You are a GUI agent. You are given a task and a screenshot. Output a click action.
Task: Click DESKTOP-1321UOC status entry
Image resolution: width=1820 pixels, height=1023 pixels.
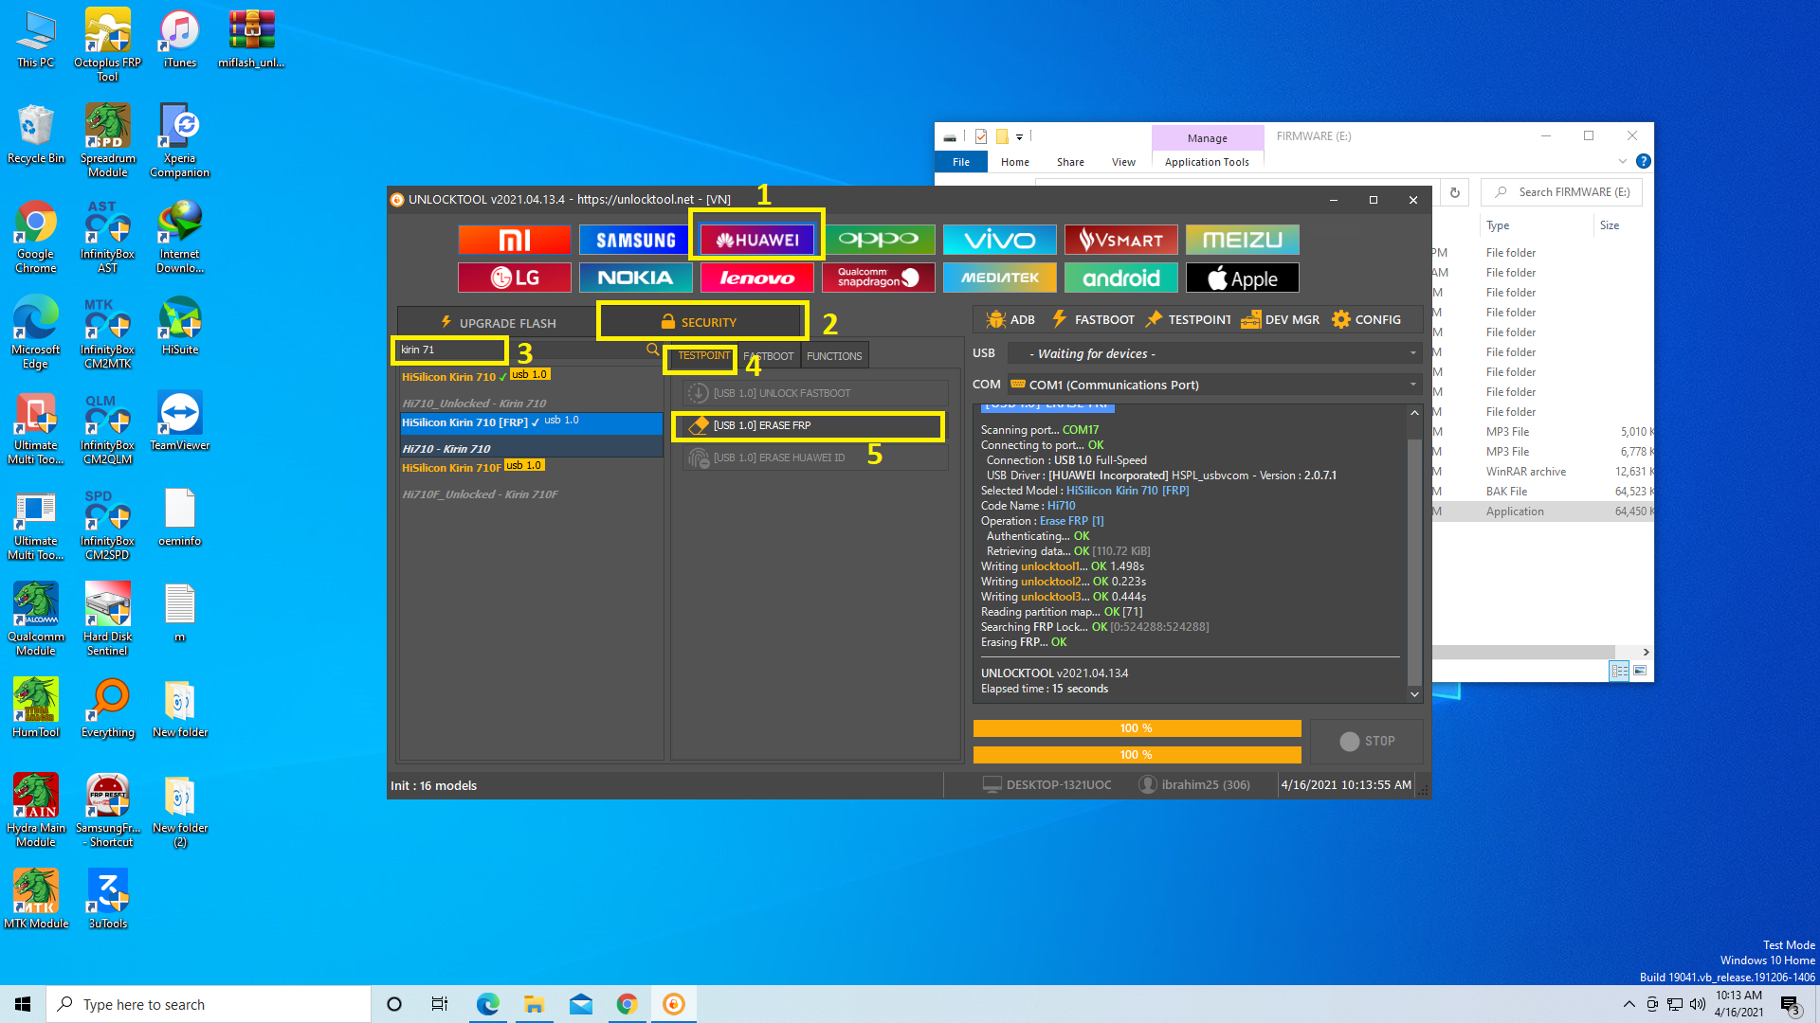(x=1047, y=784)
